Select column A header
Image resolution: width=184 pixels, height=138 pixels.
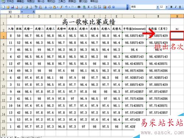[11, 16]
